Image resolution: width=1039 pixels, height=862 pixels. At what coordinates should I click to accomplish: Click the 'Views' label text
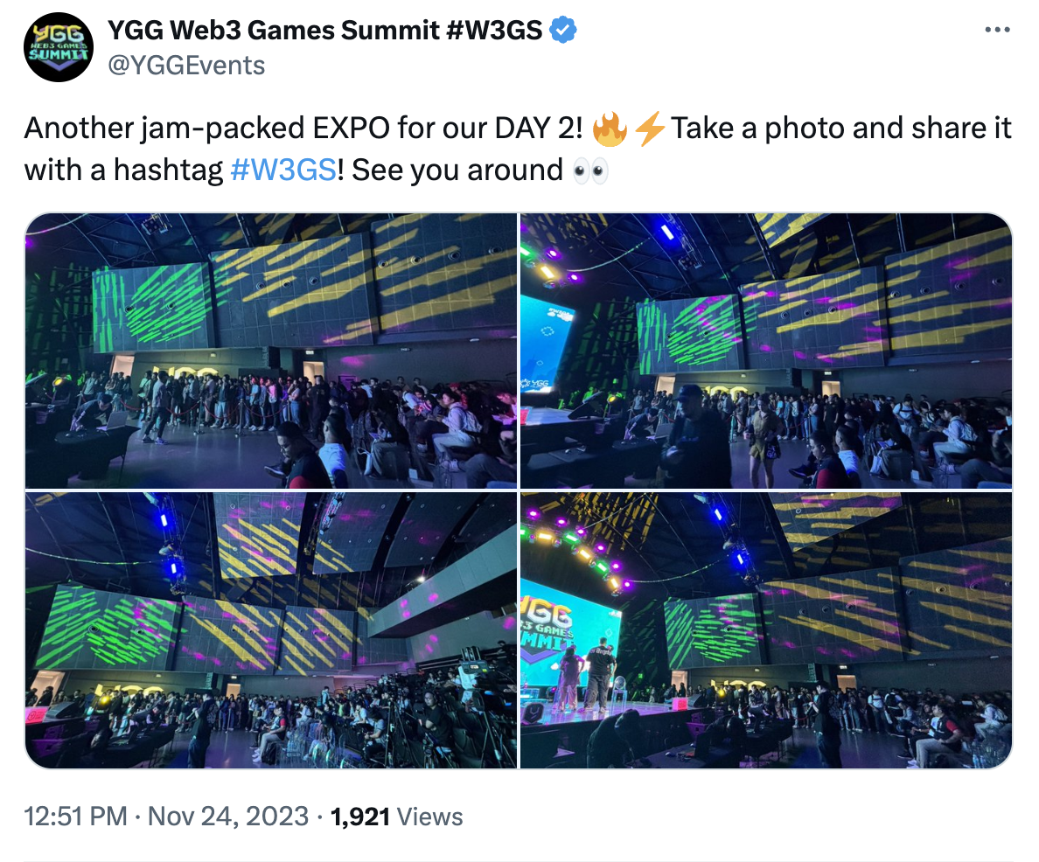pos(429,817)
